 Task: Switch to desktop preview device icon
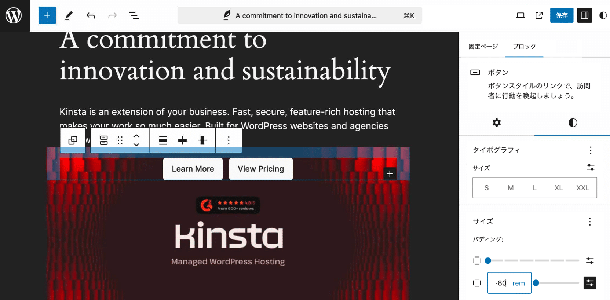click(x=520, y=15)
